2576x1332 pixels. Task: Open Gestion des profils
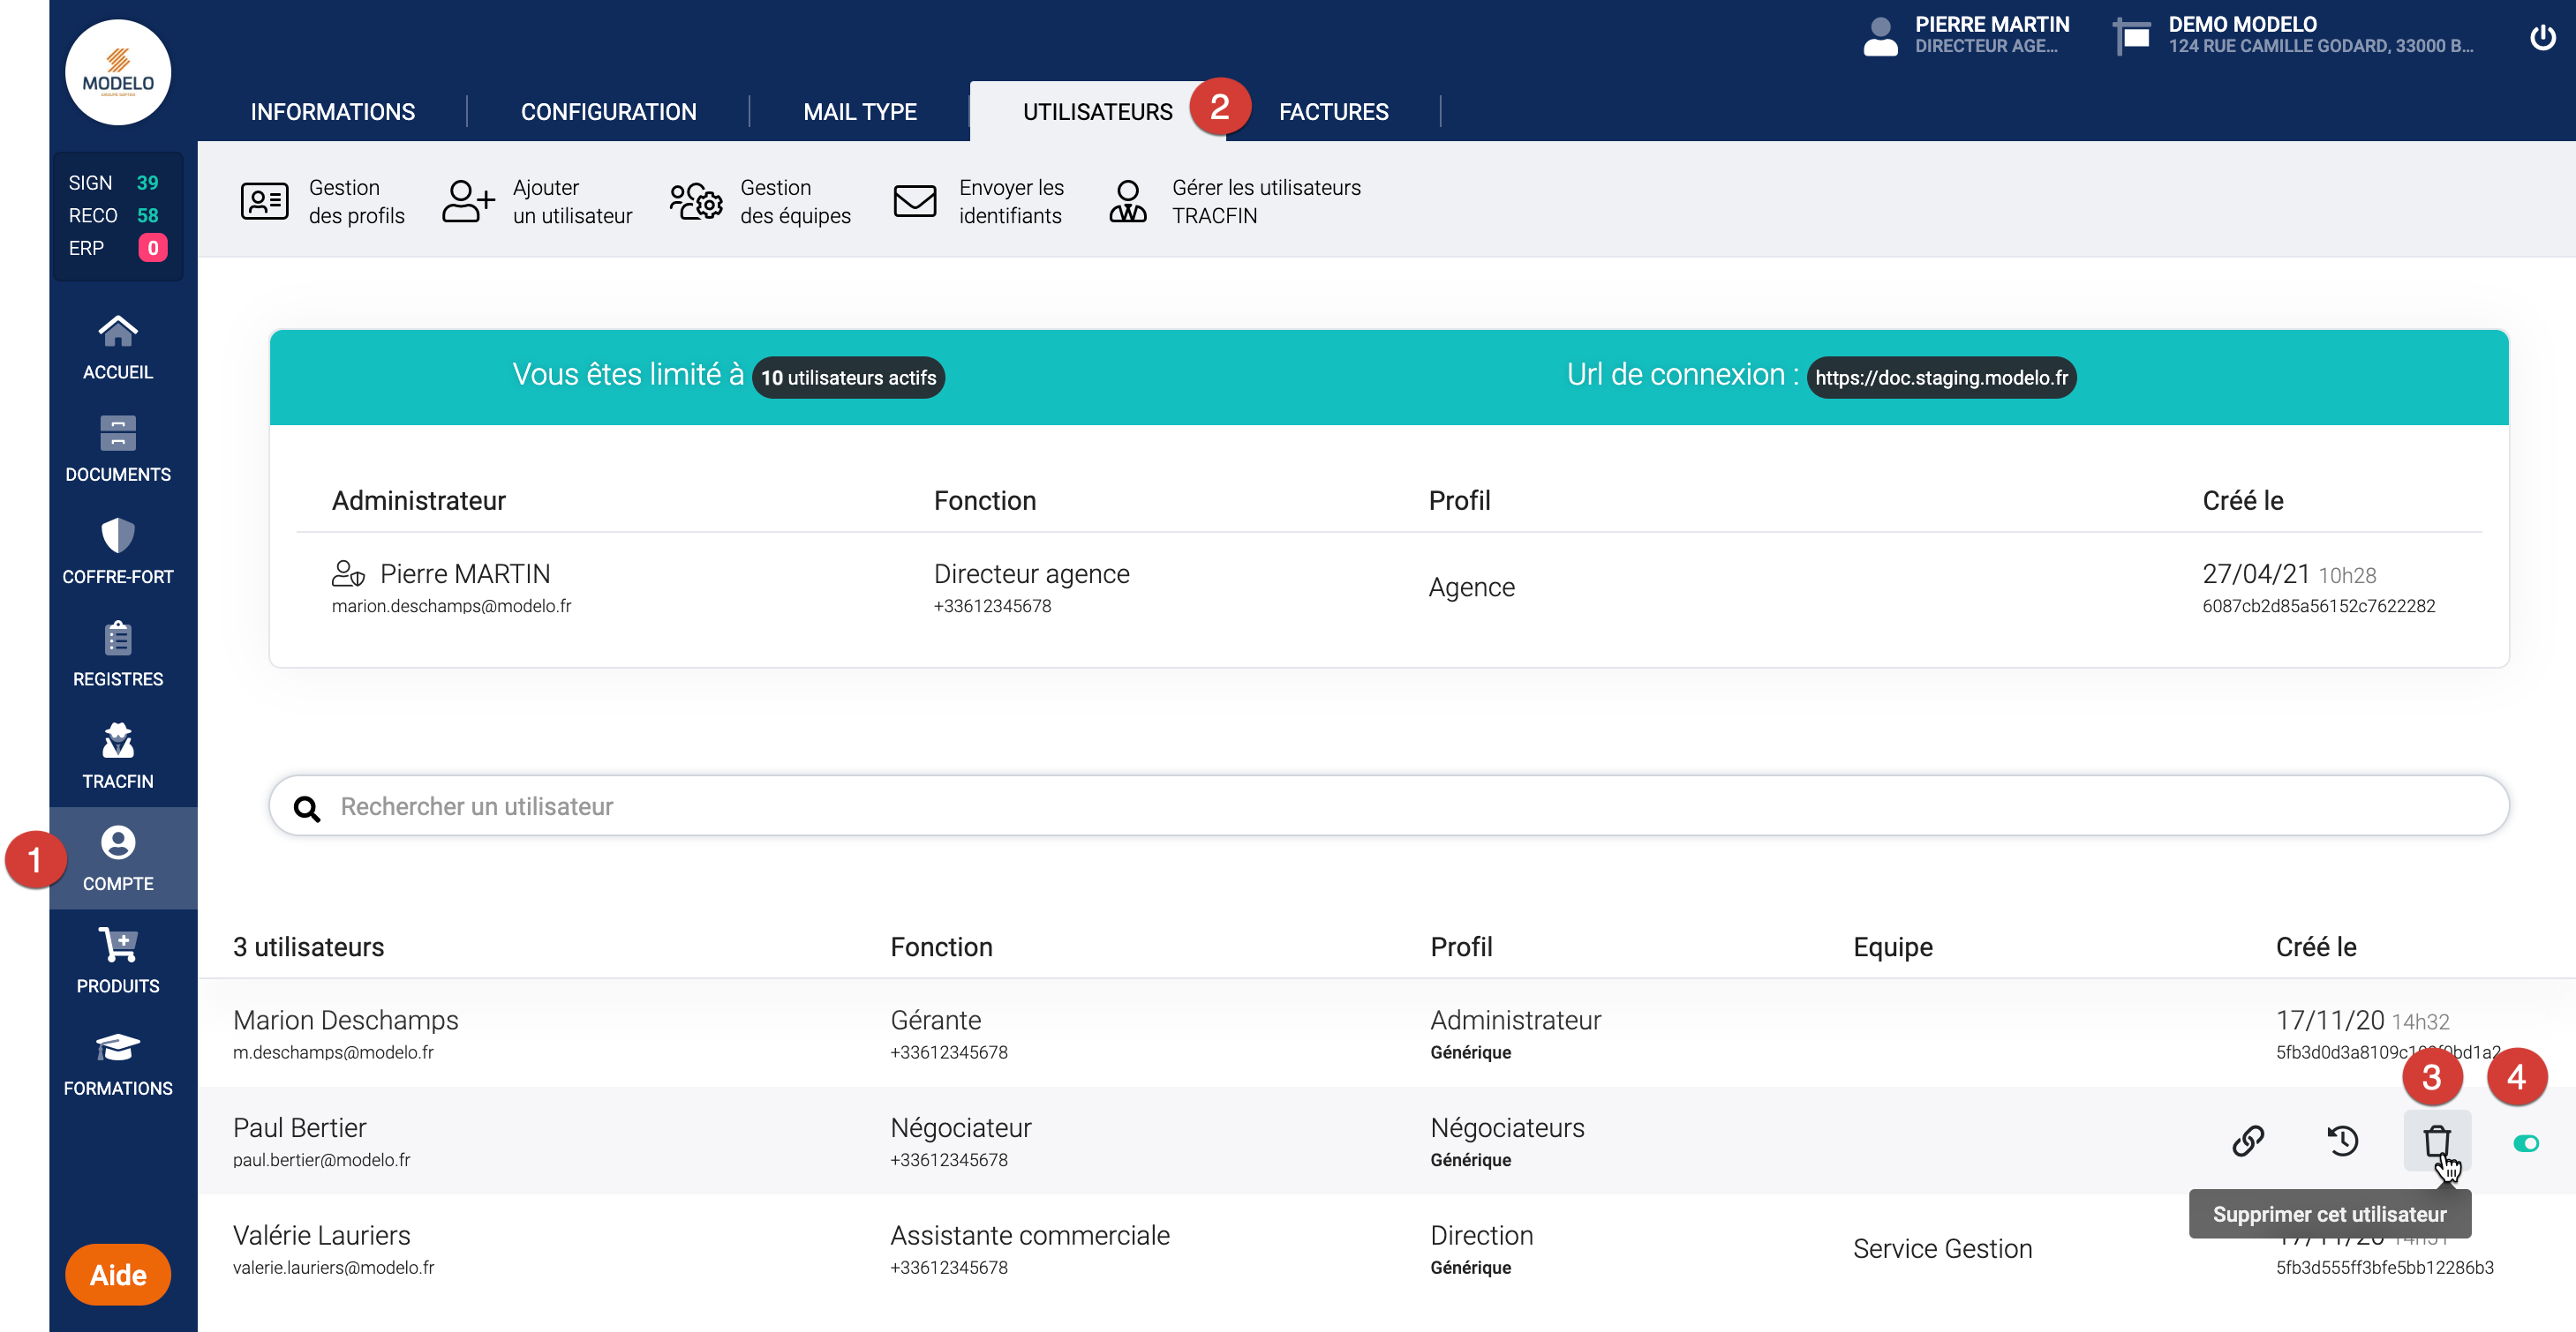(322, 201)
